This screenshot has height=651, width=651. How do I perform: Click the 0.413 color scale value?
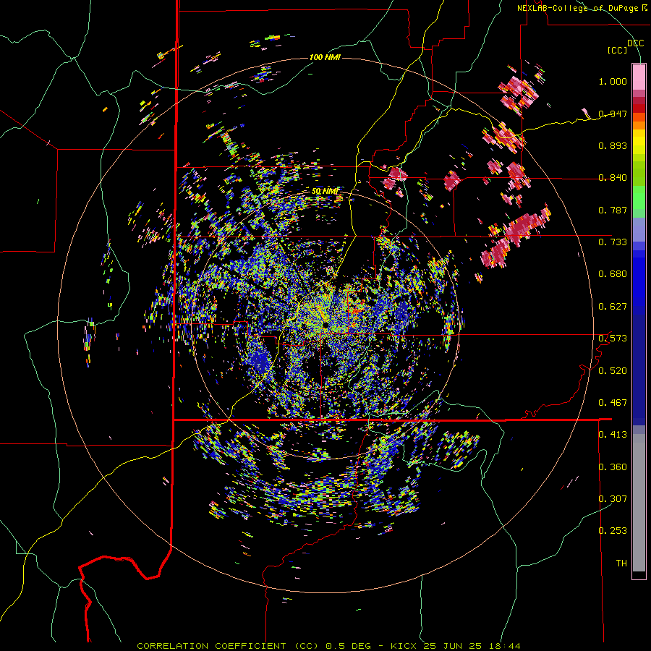613,434
